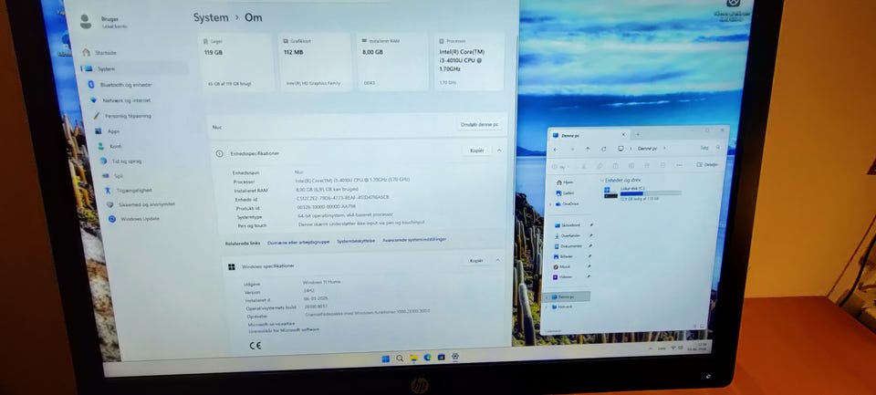The image size is (876, 395).
Task: Click the Windows Start button on taskbar
Action: [385, 359]
